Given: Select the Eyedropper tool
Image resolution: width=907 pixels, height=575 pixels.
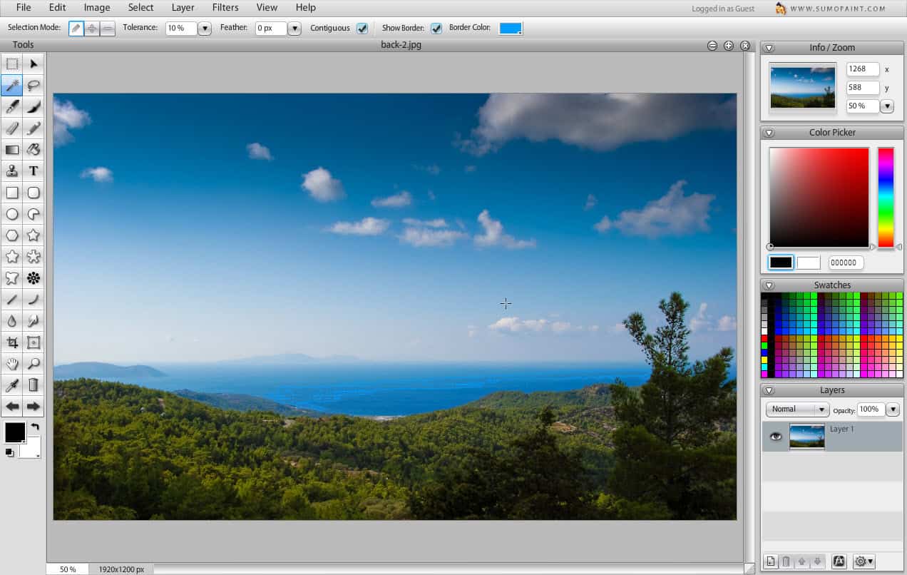Looking at the screenshot, I should 12,385.
